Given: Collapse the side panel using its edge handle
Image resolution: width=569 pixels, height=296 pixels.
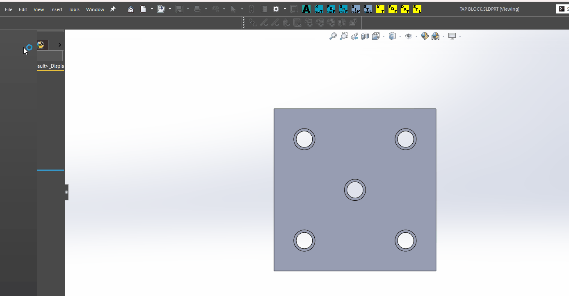Looking at the screenshot, I should coord(66,192).
